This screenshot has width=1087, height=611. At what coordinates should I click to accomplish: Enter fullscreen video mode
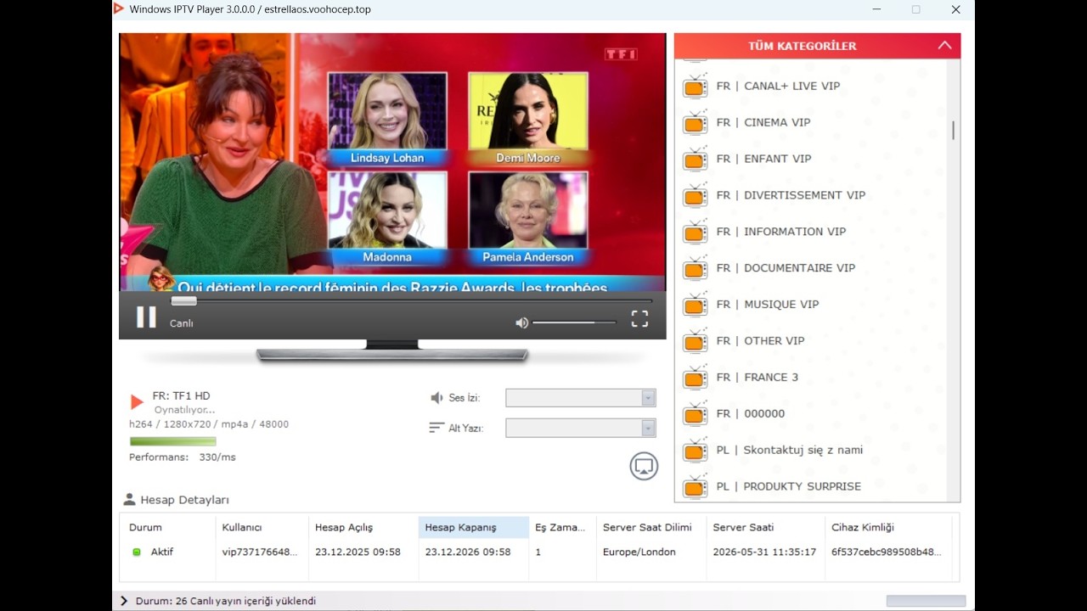639,319
